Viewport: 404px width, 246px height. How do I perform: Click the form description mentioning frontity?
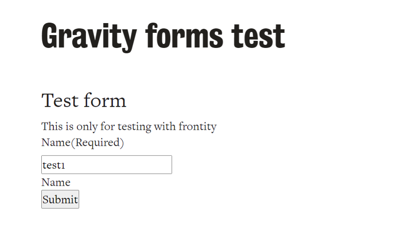coord(128,127)
